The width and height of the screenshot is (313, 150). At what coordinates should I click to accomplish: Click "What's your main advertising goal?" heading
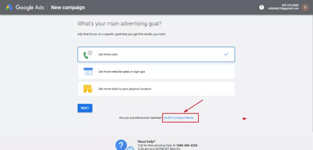pyautogui.click(x=119, y=24)
